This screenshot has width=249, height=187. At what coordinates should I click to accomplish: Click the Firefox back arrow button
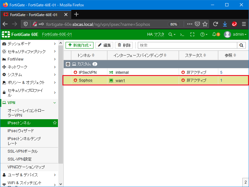click(x=5, y=24)
